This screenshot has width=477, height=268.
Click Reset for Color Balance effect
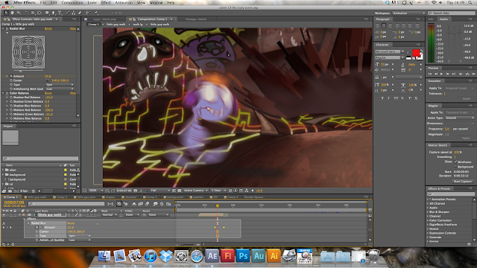[48, 93]
